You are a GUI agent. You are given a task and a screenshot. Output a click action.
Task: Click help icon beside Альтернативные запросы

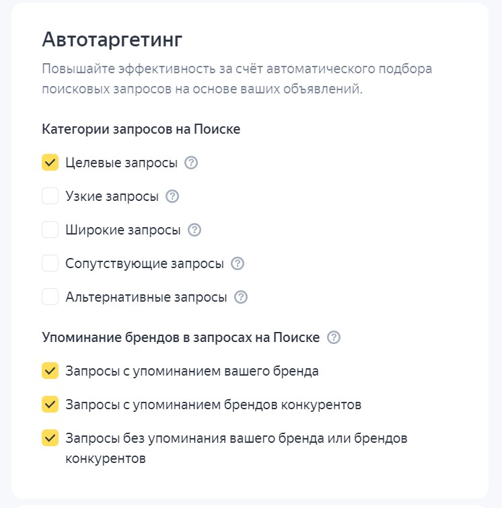[241, 297]
